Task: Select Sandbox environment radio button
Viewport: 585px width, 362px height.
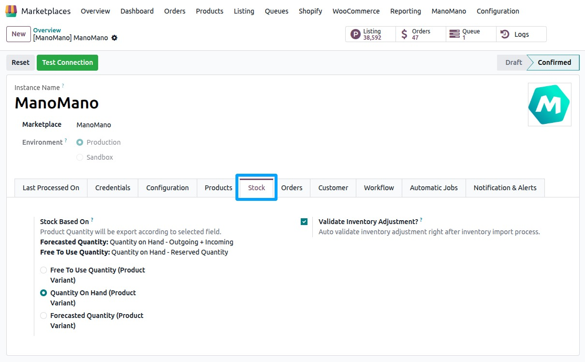Action: pos(80,157)
